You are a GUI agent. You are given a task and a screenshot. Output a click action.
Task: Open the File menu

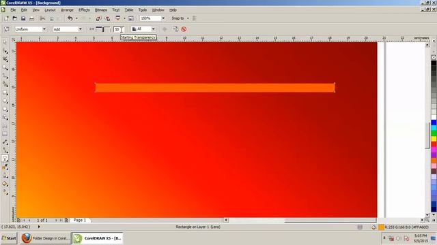(13, 10)
